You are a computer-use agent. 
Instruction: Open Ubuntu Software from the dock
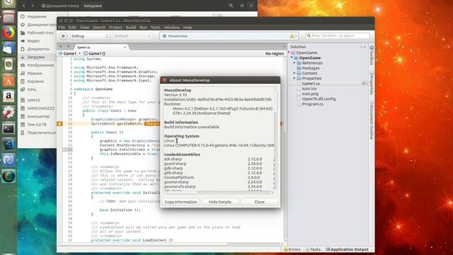pyautogui.click(x=8, y=81)
